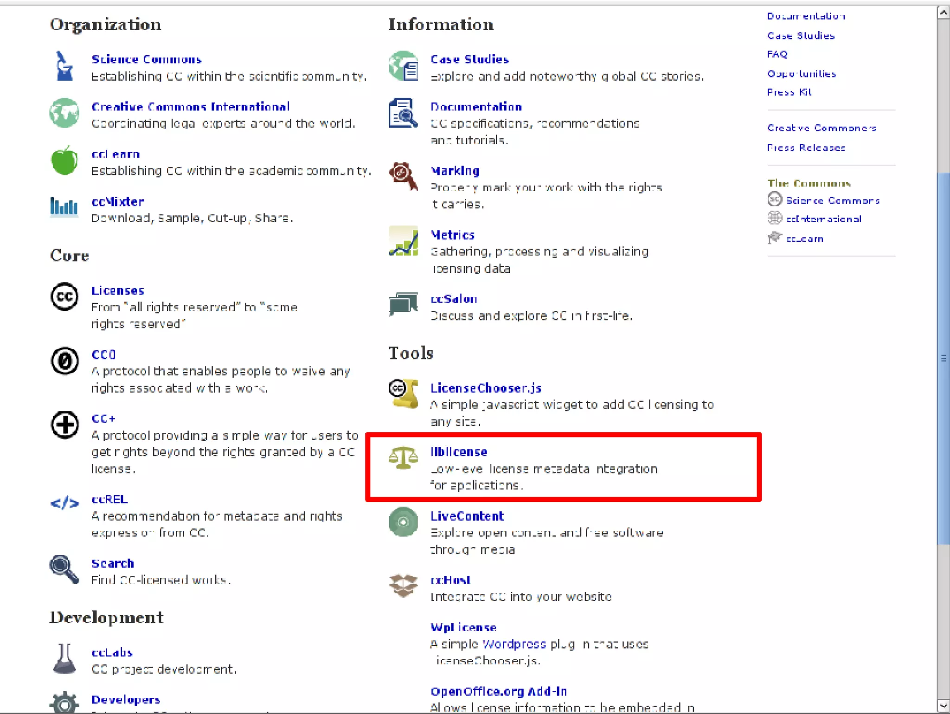Click the liblicense balance scales icon

403,458
